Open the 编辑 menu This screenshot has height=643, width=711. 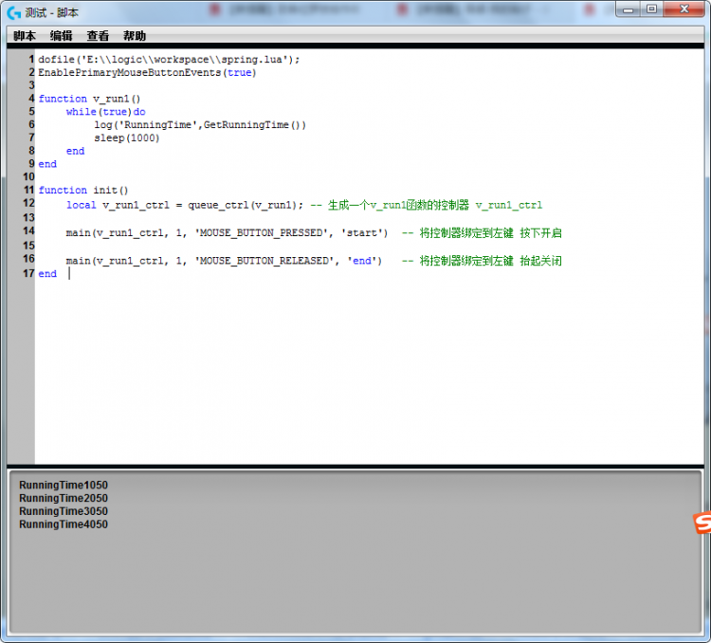62,36
